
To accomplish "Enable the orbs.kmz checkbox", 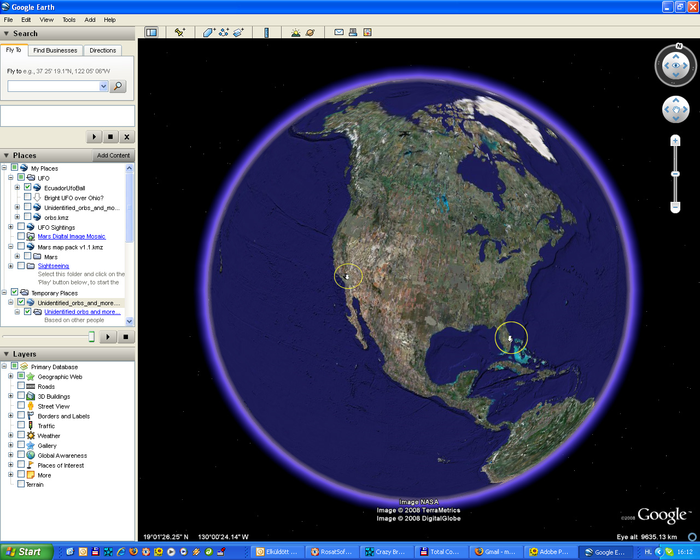I will (27, 217).
